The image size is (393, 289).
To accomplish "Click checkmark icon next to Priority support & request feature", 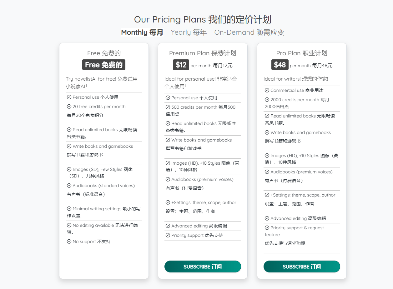I will tap(267, 228).
